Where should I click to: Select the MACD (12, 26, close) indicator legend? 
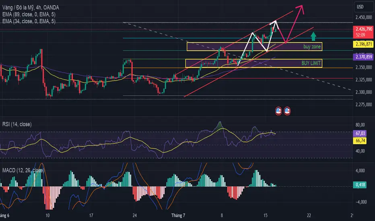pyautogui.click(x=23, y=170)
